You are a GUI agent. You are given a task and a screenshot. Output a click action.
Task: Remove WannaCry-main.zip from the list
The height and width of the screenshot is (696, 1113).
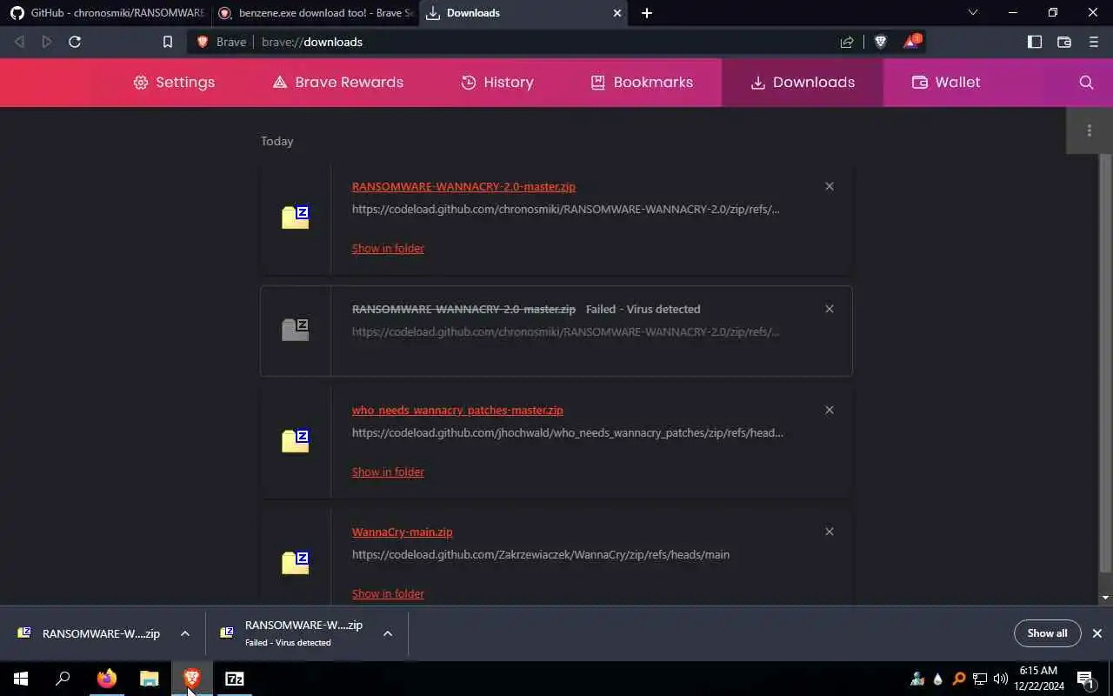click(830, 532)
